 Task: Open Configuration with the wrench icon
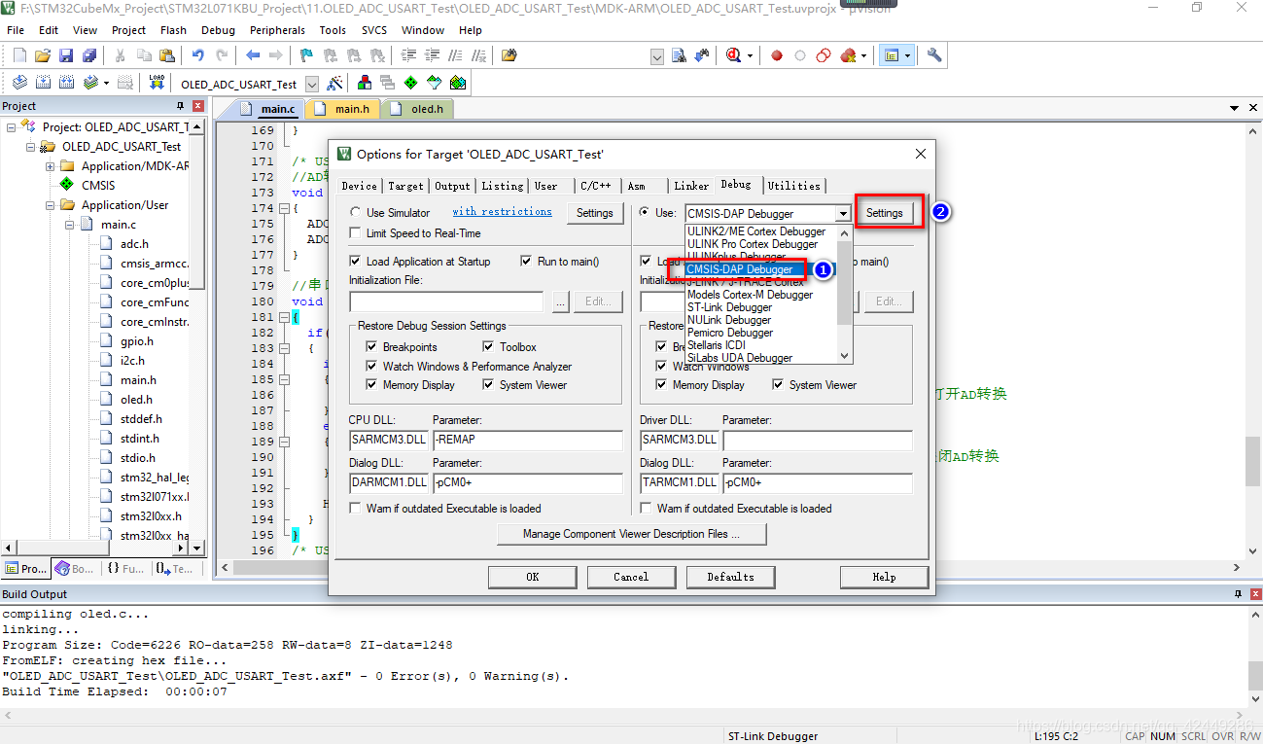934,55
